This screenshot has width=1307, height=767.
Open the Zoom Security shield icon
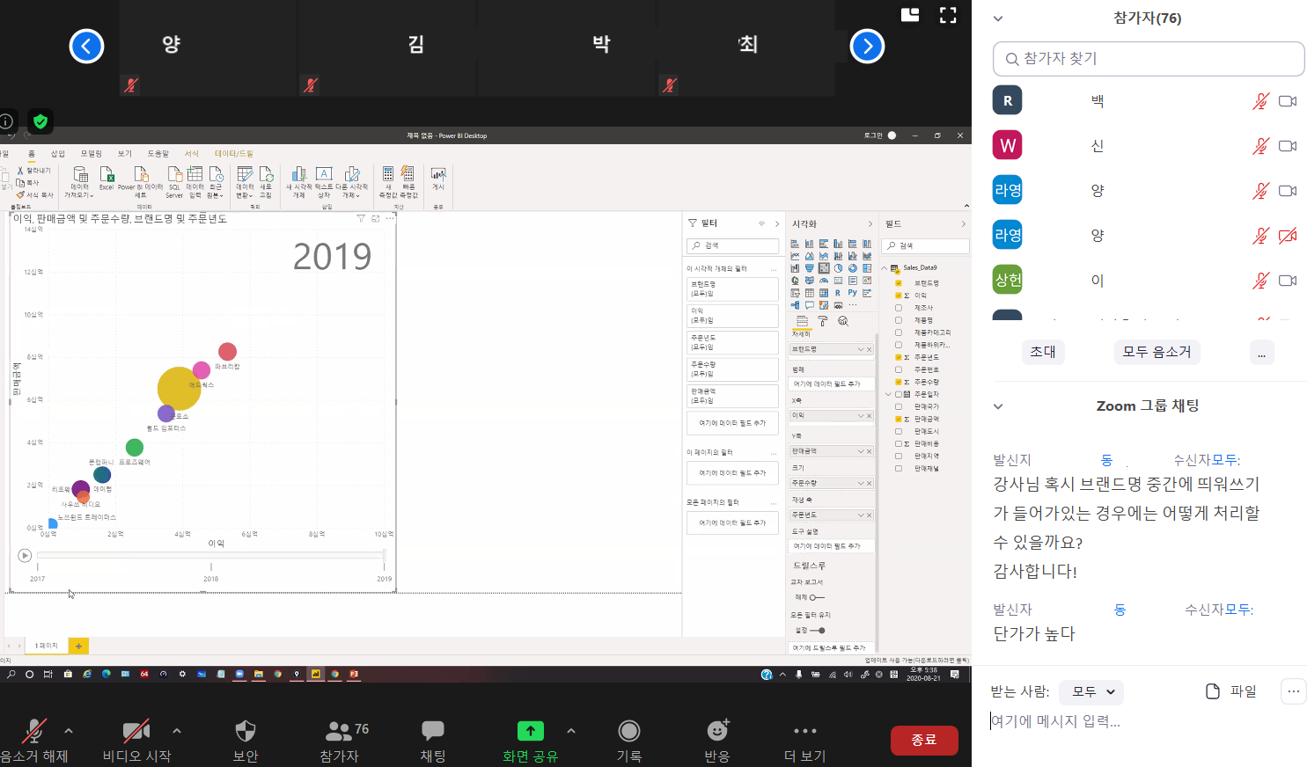[x=246, y=731]
